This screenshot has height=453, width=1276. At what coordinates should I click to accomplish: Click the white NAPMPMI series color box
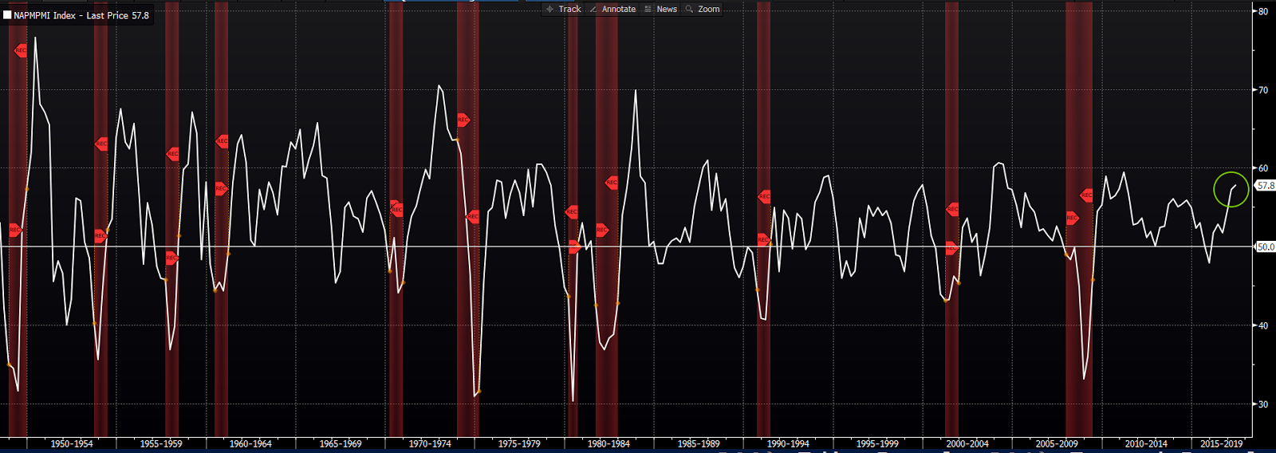[7, 15]
